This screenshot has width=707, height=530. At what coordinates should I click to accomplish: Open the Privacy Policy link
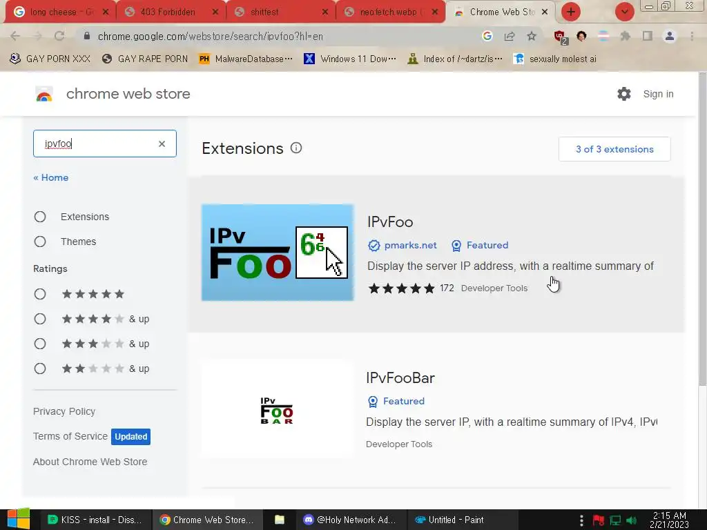coord(64,411)
